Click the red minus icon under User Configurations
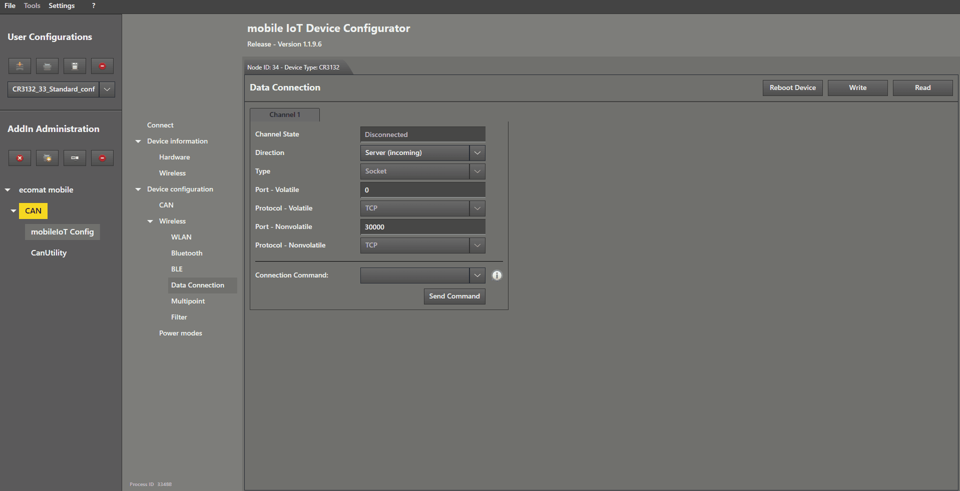This screenshot has width=960, height=491. (102, 66)
